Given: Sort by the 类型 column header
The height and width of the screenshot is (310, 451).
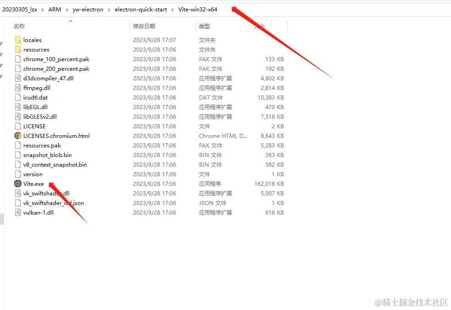Looking at the screenshot, I should coord(204,26).
